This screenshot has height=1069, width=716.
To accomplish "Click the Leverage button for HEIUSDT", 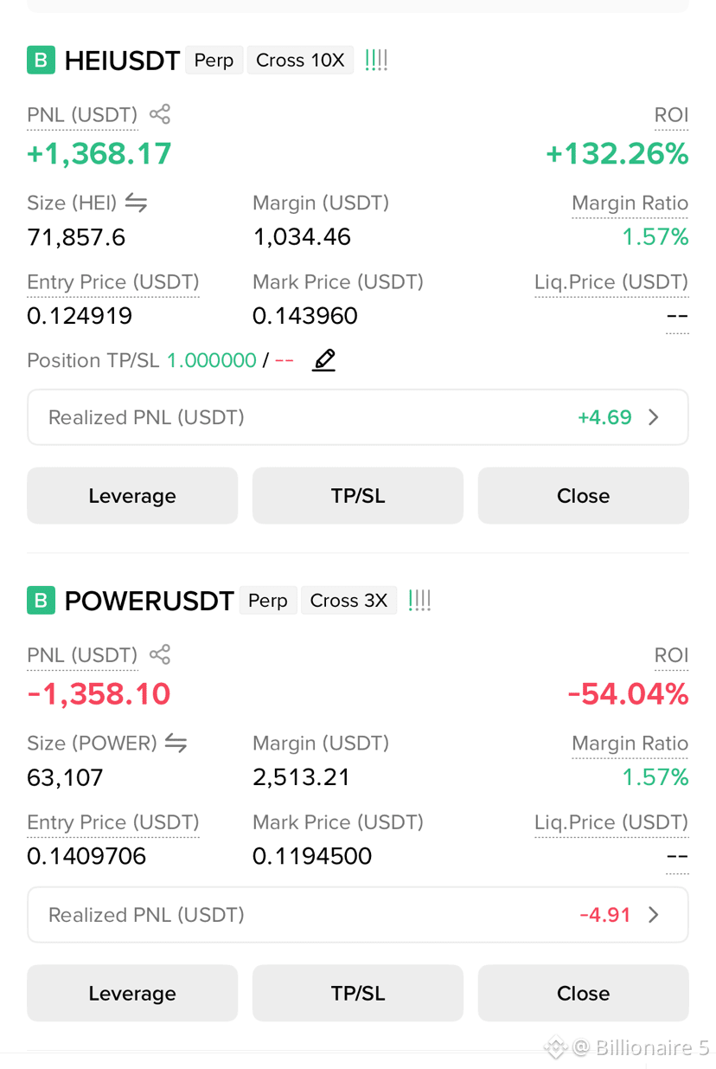I will click(132, 496).
